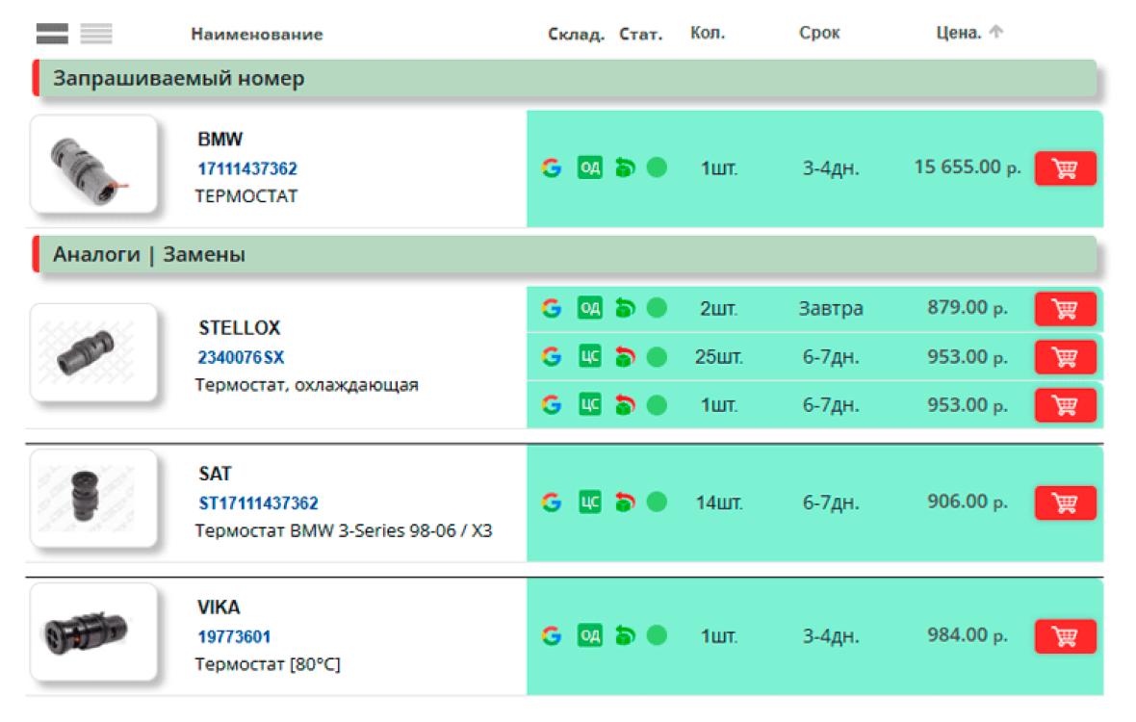Image resolution: width=1136 pixels, height=722 pixels.
Task: Click price 15 655.00 р.
Action: (968, 168)
